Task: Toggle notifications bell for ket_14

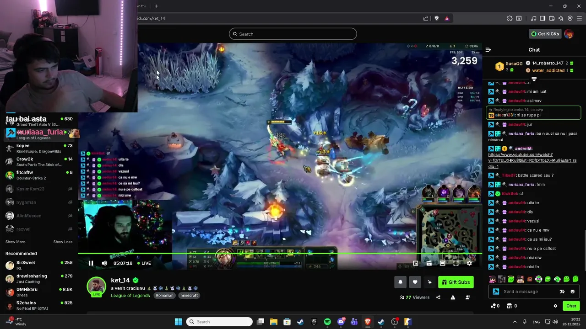Action: tap(400, 282)
